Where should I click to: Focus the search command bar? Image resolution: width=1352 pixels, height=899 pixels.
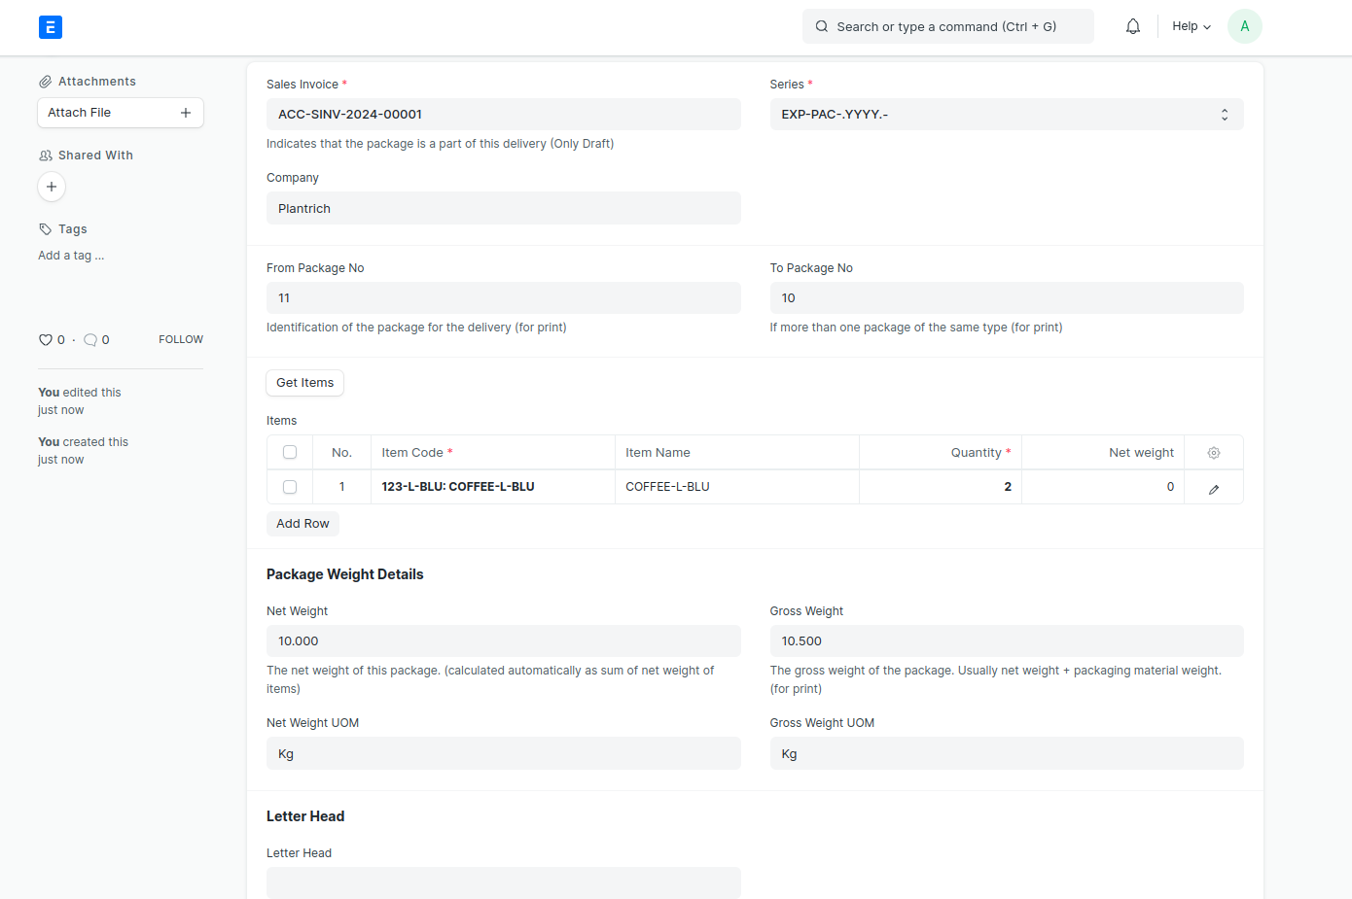pyautogui.click(x=947, y=27)
